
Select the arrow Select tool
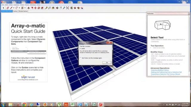tap(3, 8)
